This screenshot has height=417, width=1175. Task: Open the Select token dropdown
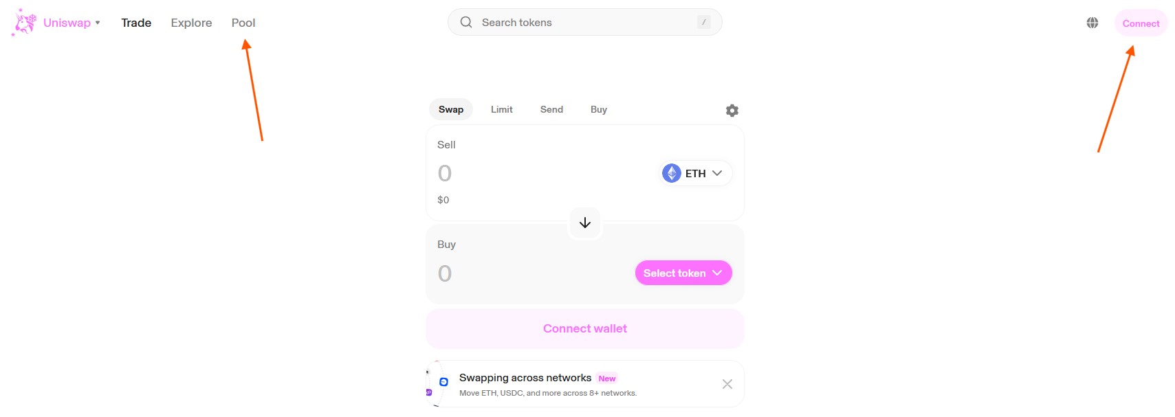click(683, 273)
